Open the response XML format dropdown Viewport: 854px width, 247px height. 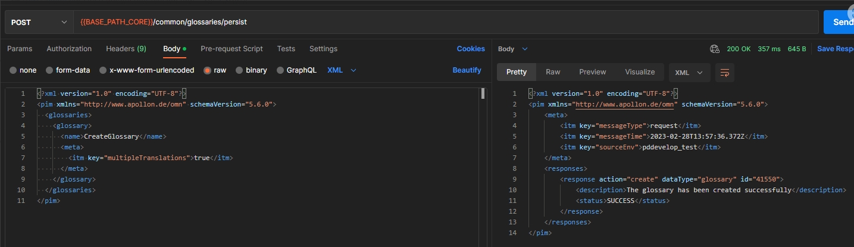pyautogui.click(x=689, y=72)
